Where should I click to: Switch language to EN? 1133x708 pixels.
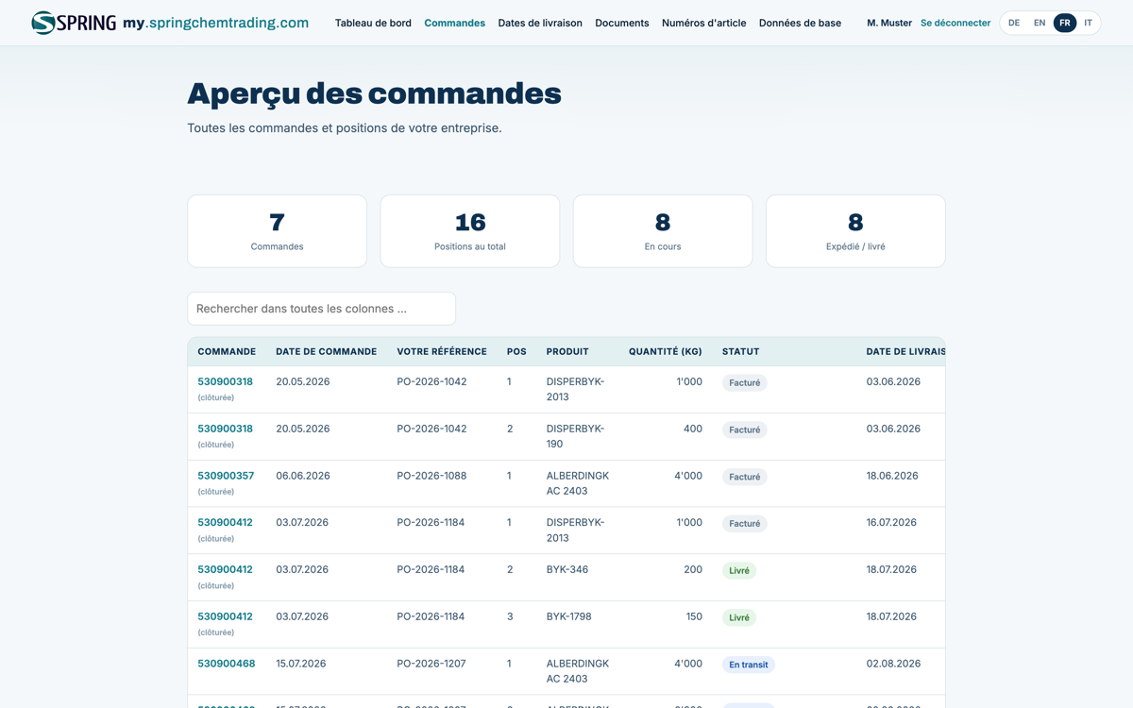1040,23
